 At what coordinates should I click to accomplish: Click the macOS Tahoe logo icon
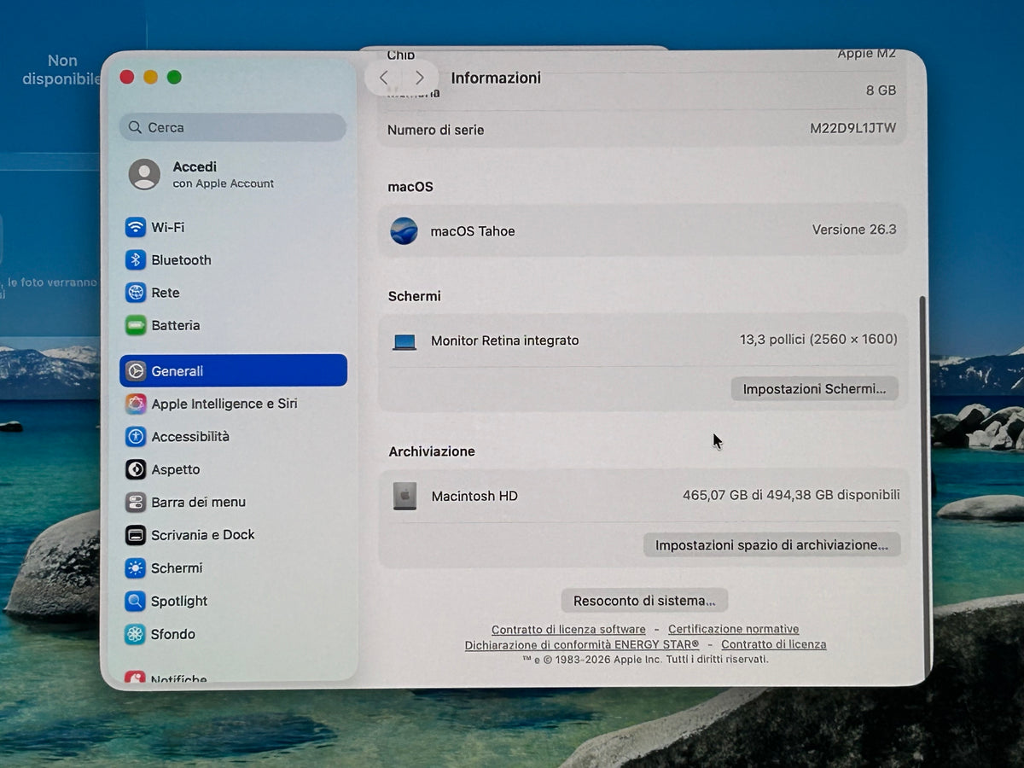404,230
